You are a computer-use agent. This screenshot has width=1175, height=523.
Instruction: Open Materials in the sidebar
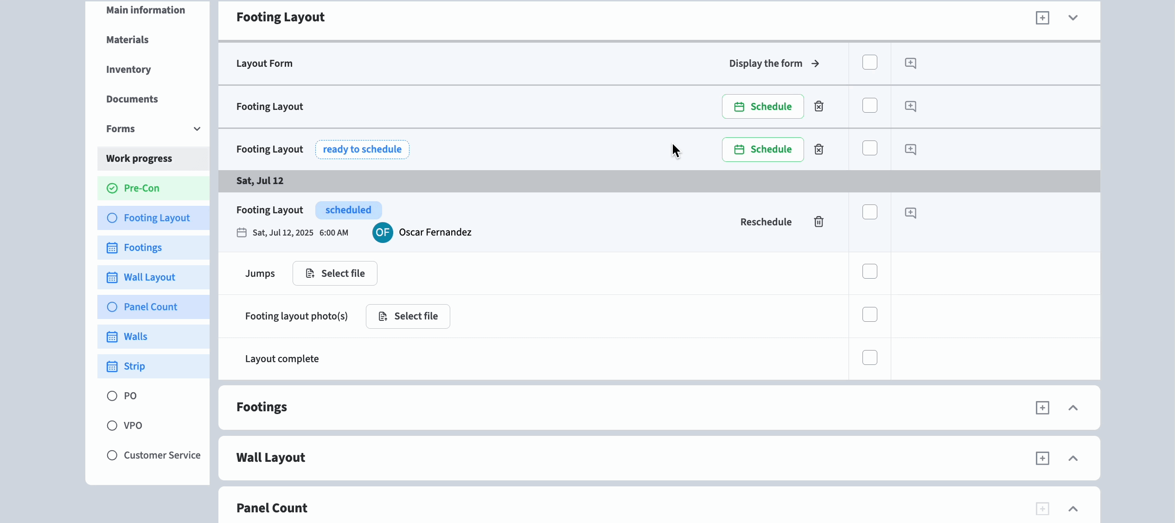click(x=128, y=40)
